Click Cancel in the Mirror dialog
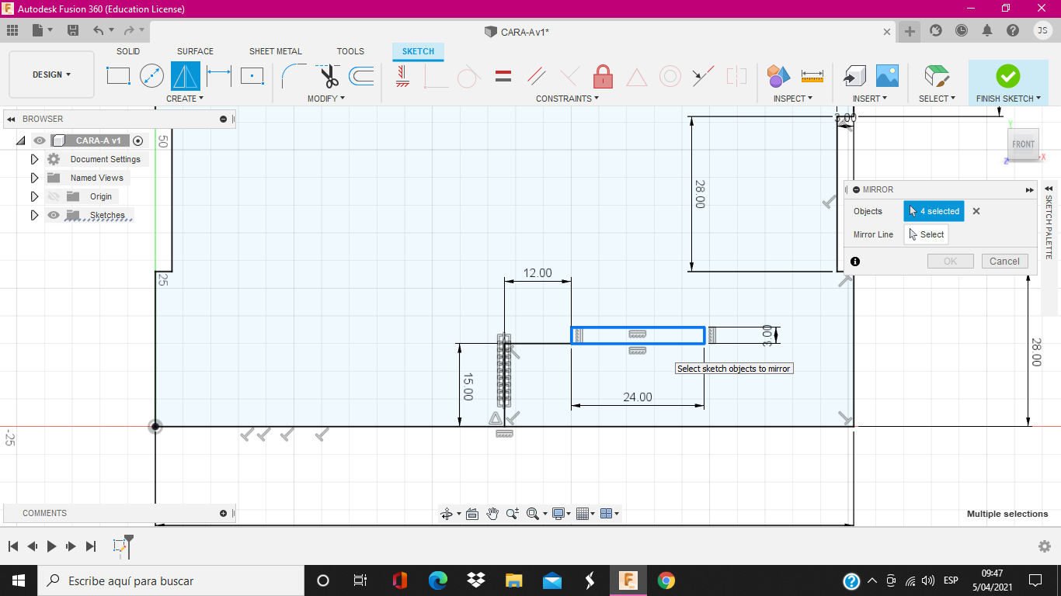This screenshot has width=1061, height=596. click(1004, 261)
